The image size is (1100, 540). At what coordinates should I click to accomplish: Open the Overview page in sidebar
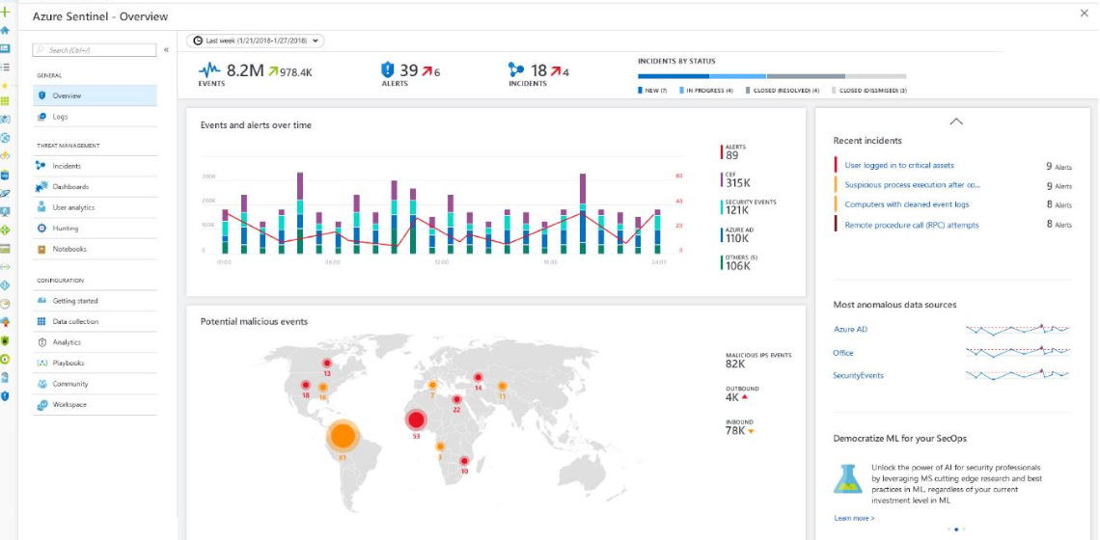(95, 95)
